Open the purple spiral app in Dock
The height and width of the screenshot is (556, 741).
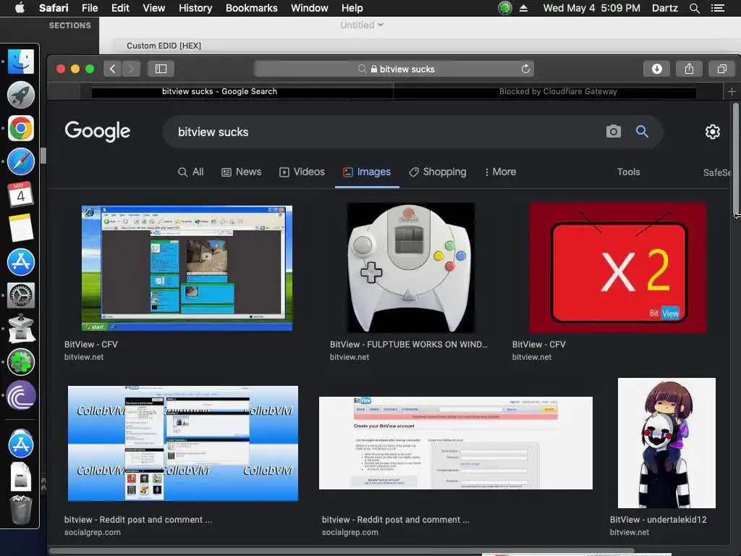point(21,395)
